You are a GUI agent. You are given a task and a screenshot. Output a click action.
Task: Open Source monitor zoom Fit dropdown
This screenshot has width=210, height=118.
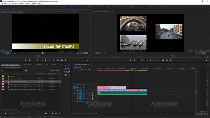point(17,53)
